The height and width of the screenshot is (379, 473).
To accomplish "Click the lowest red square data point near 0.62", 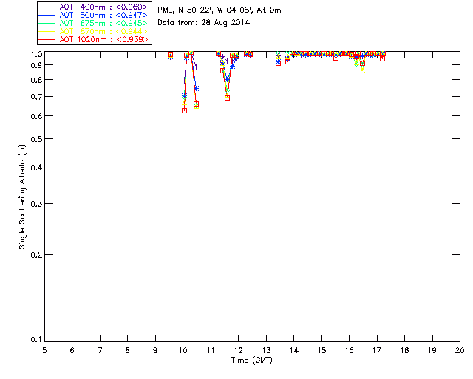I will [184, 110].
